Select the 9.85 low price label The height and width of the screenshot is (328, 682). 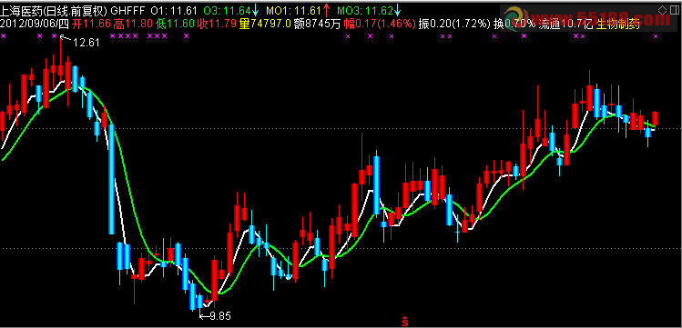pyautogui.click(x=219, y=316)
